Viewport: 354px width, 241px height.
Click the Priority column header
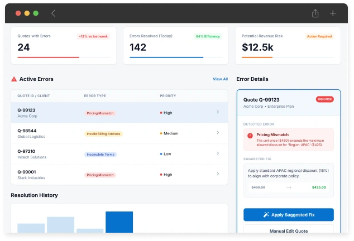168,95
